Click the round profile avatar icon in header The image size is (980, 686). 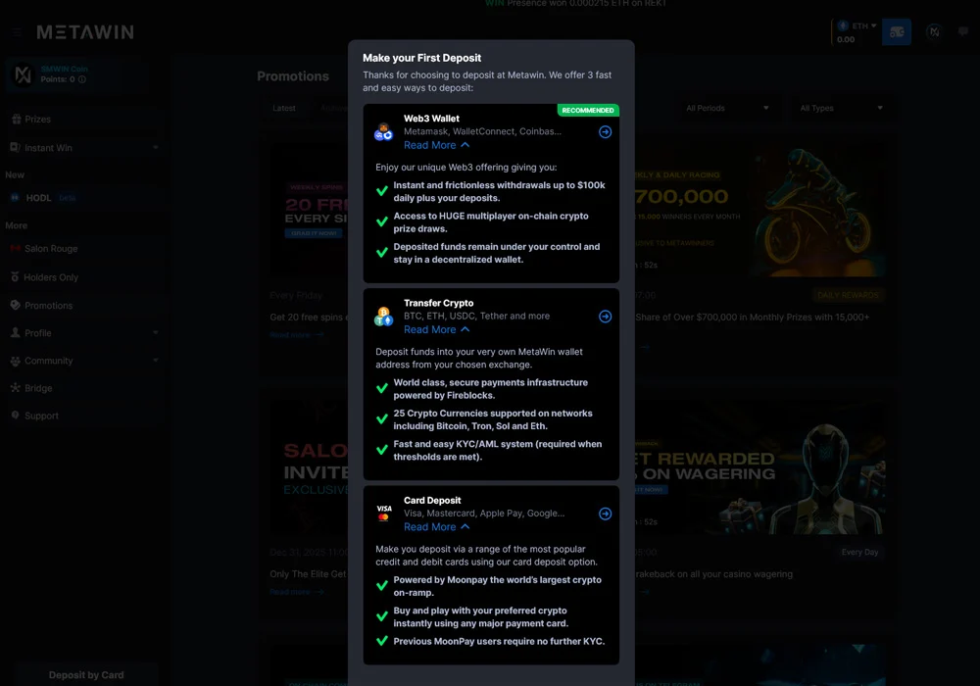[x=934, y=32]
